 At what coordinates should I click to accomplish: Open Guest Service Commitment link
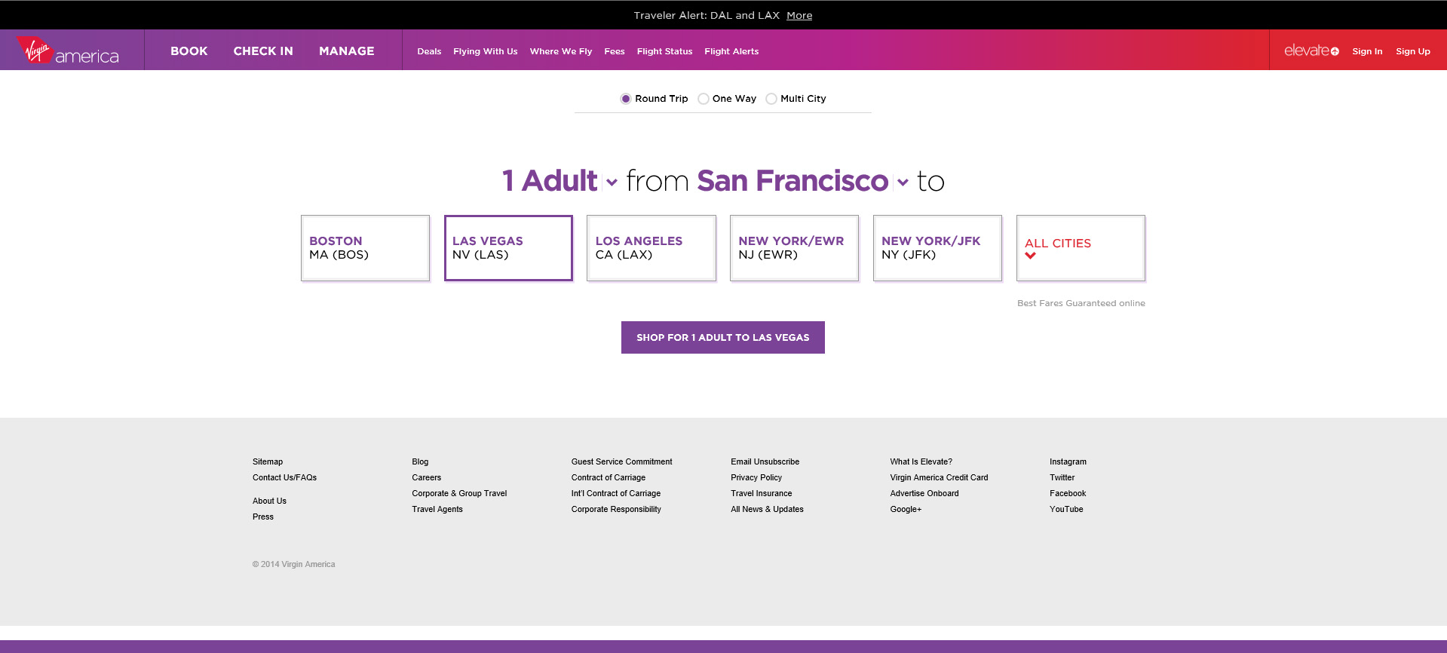click(x=621, y=461)
